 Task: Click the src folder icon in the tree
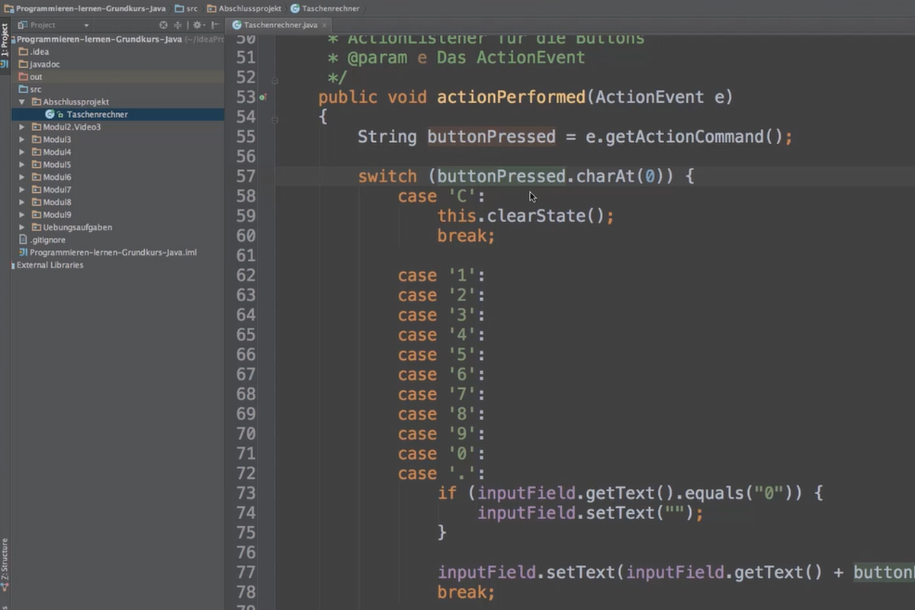click(23, 89)
